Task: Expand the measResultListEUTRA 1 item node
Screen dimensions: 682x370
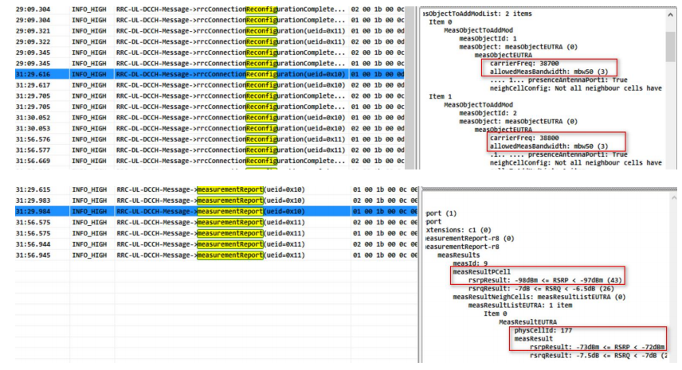Action: point(527,304)
